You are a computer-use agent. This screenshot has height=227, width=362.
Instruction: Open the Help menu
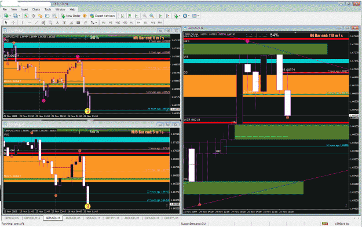(72, 9)
